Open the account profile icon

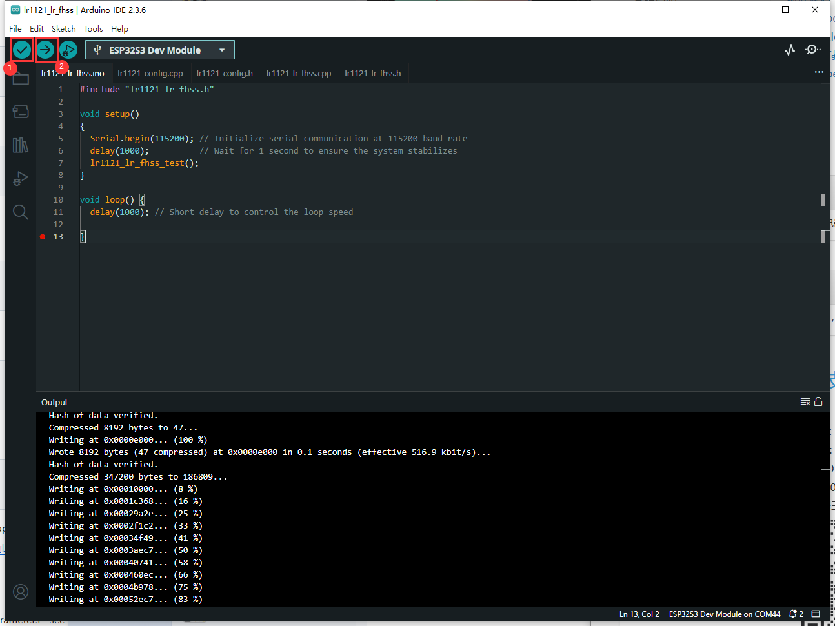(21, 592)
